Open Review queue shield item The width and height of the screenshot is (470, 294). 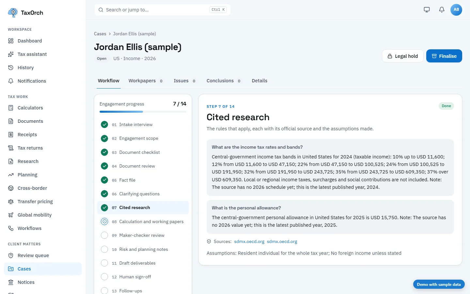click(43, 255)
